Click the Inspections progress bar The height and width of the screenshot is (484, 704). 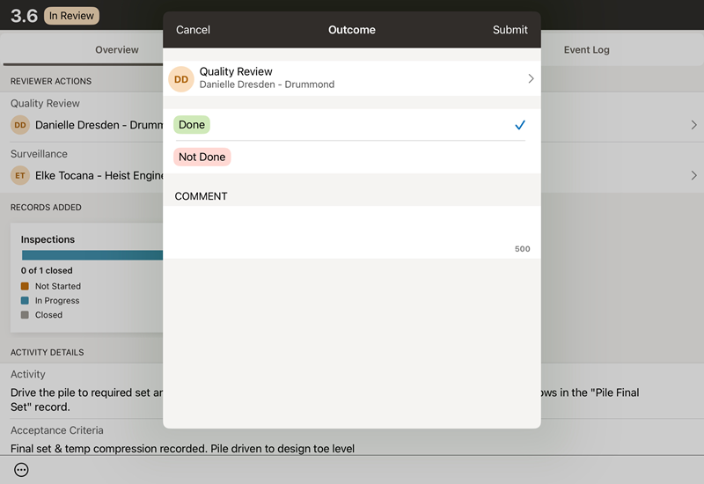tap(92, 255)
